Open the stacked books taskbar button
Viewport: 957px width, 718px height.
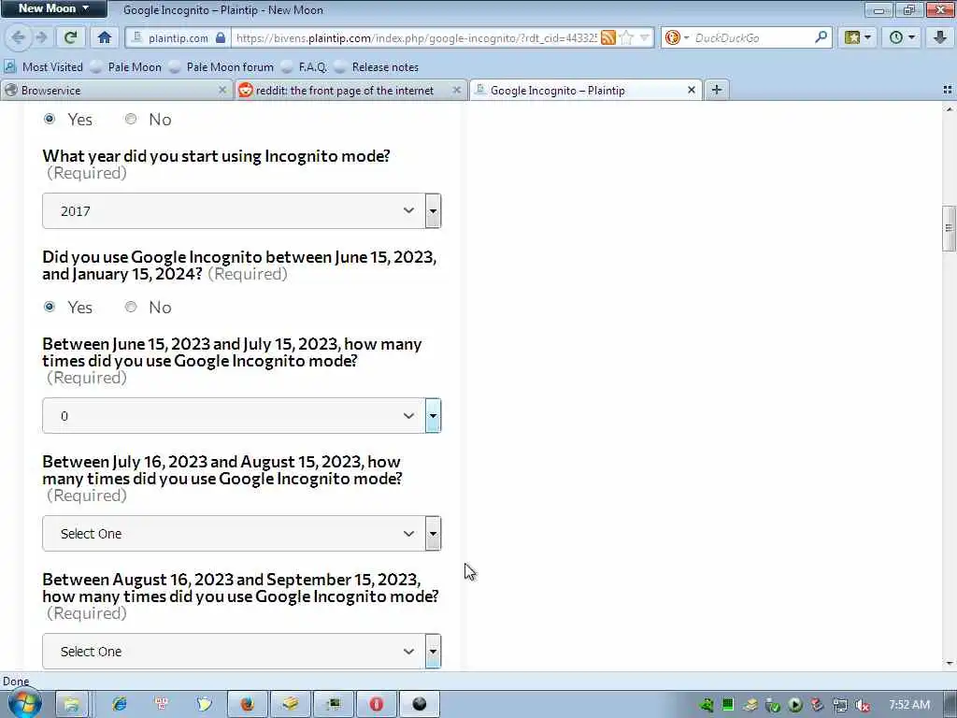(x=291, y=704)
